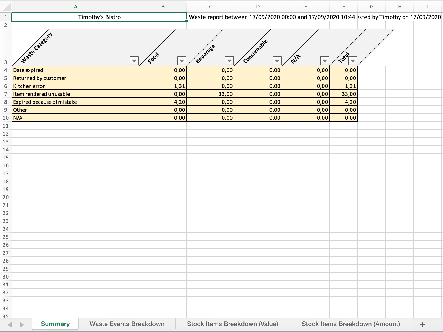
Task: Open the Beverage column filter menu
Action: [x=229, y=60]
